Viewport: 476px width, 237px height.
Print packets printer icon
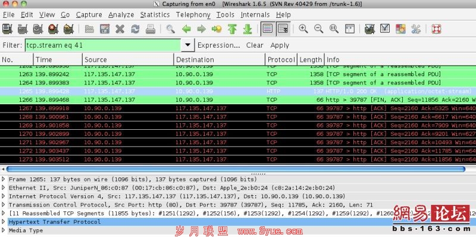tap(151, 29)
